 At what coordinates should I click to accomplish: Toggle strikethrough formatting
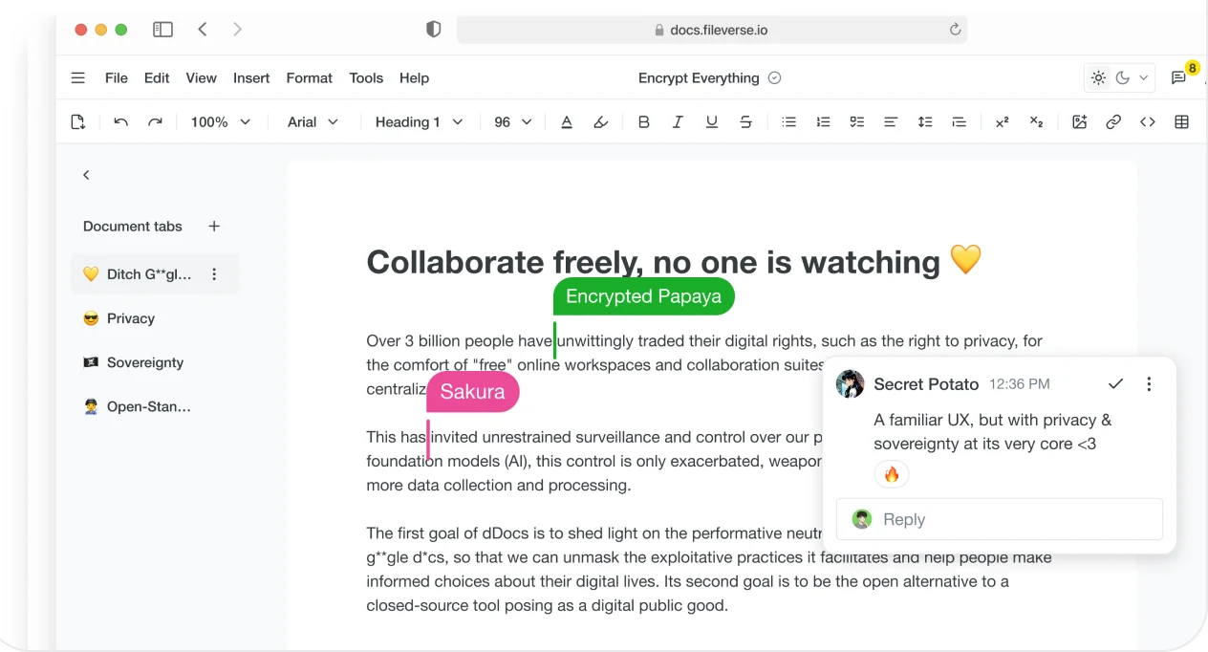(x=746, y=122)
